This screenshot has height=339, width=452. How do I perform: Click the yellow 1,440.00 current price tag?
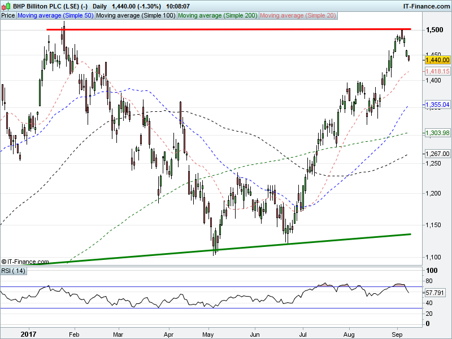click(x=437, y=60)
